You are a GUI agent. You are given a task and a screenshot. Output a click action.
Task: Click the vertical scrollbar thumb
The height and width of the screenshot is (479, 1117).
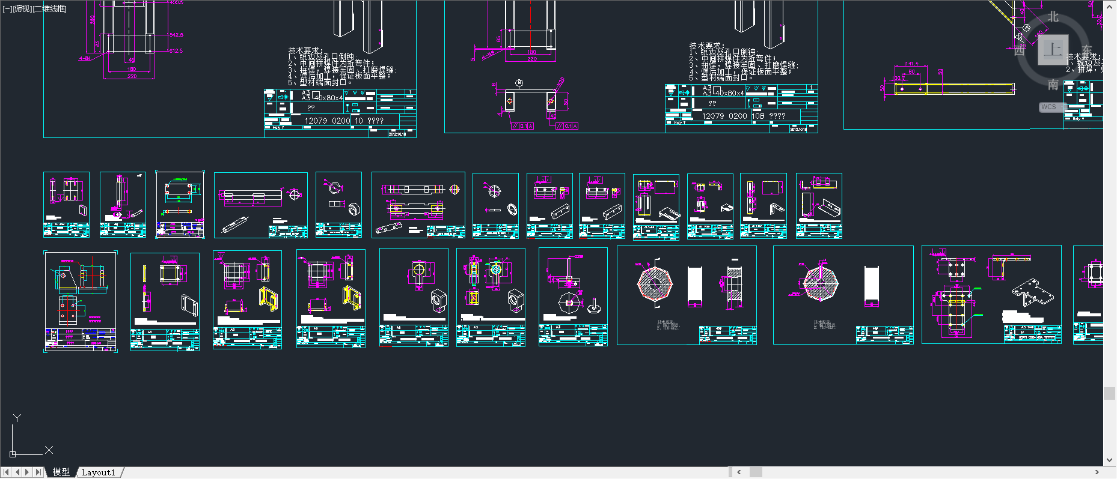[x=1110, y=394]
